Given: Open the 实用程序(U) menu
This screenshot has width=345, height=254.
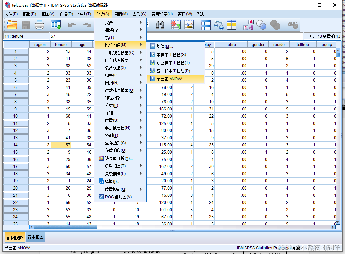Looking at the screenshot, I should pyautogui.click(x=162, y=14).
